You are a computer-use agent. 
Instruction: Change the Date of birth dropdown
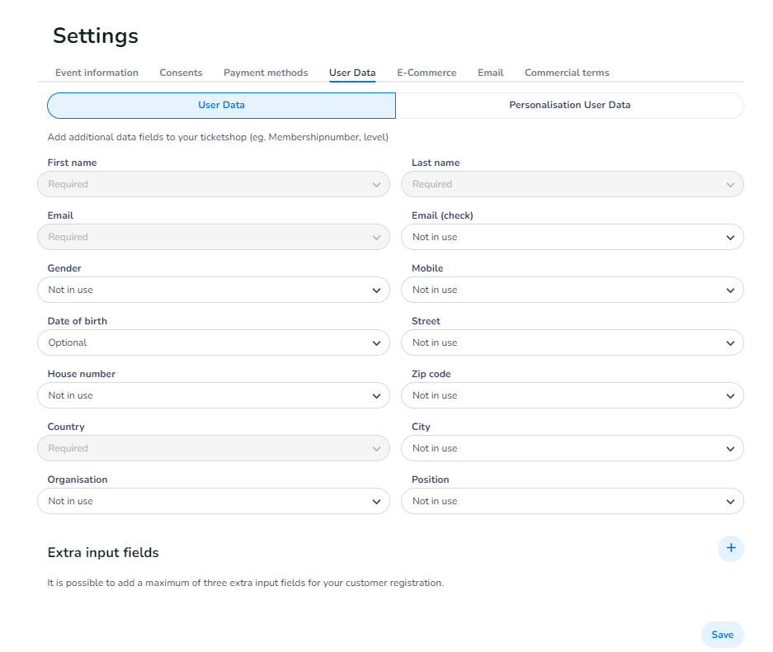[213, 343]
